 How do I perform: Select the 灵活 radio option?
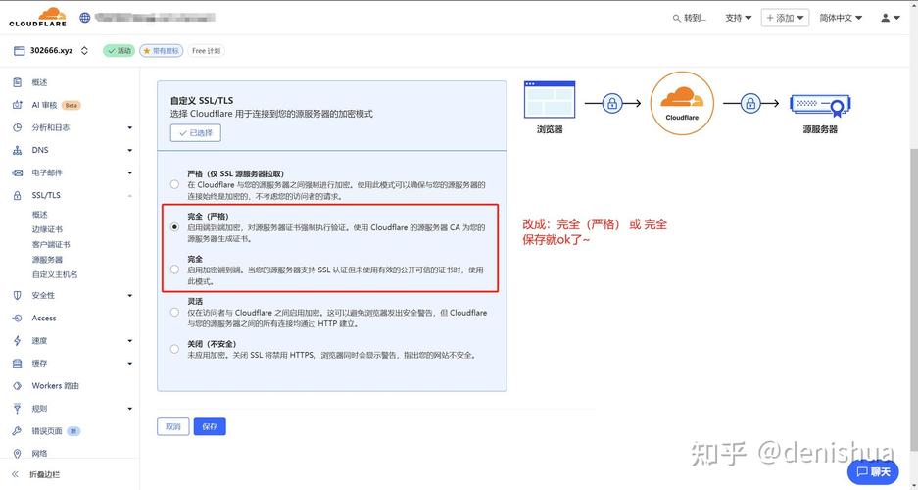tap(174, 312)
